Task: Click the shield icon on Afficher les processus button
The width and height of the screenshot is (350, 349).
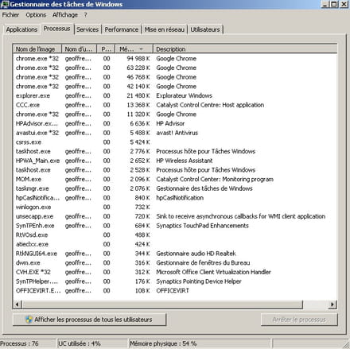Action: [x=29, y=320]
